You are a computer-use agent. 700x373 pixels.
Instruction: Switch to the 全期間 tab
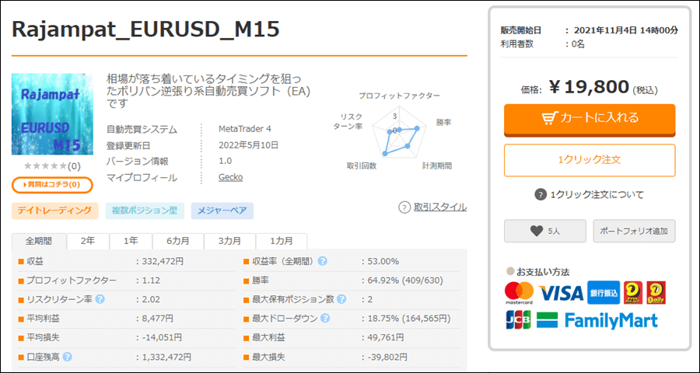(39, 241)
